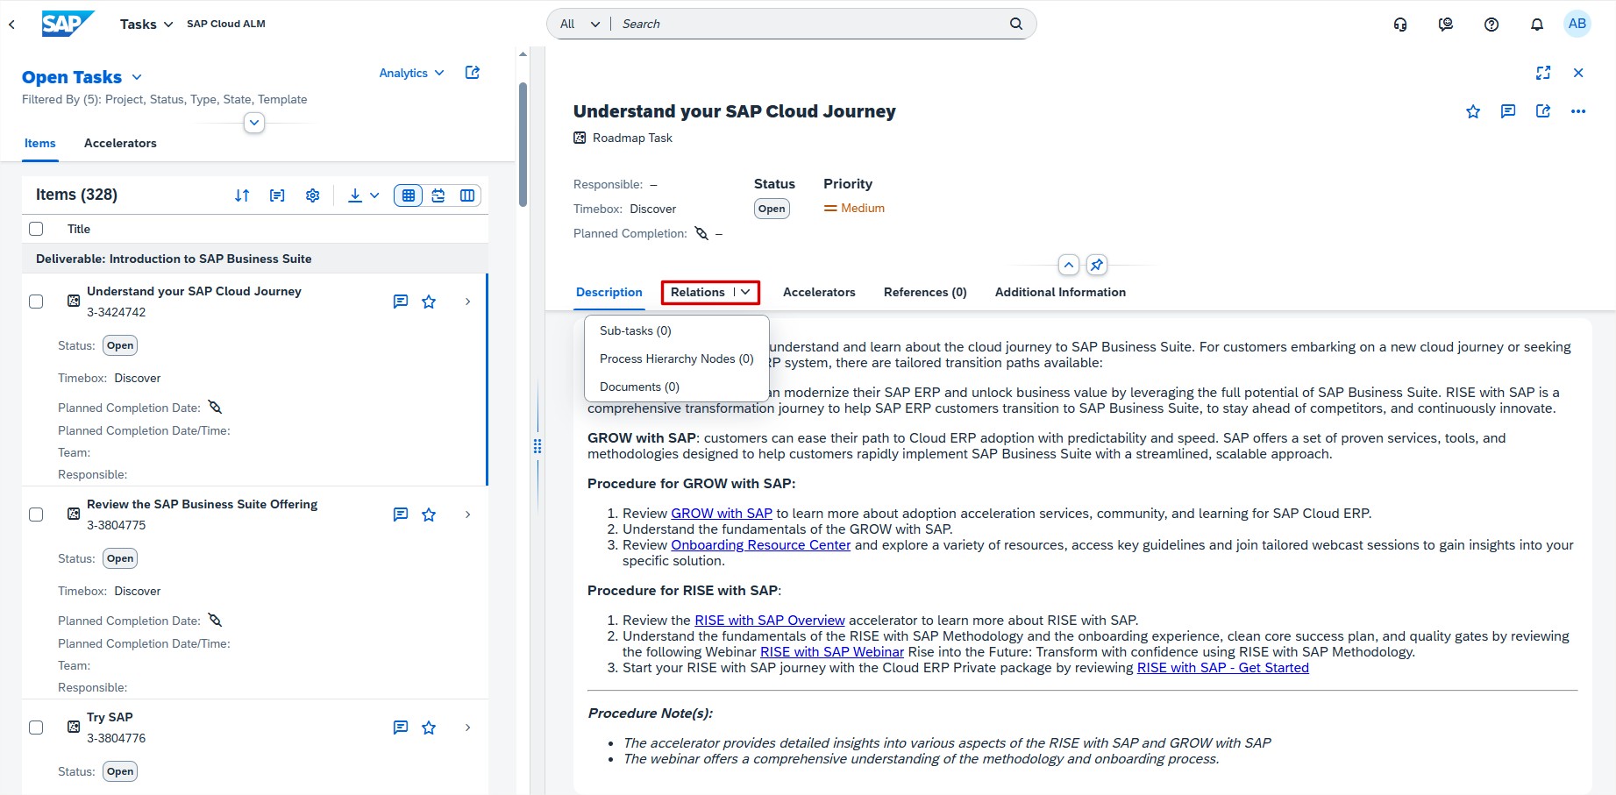The height and width of the screenshot is (795, 1616).
Task: Toggle the select-all checkbox beside Title
Action: [x=36, y=229]
